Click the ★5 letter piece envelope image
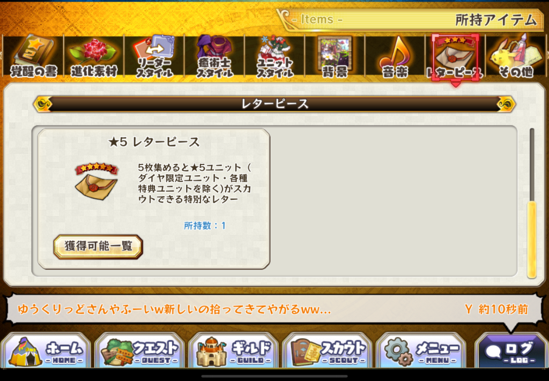549x381 pixels. coord(97,182)
